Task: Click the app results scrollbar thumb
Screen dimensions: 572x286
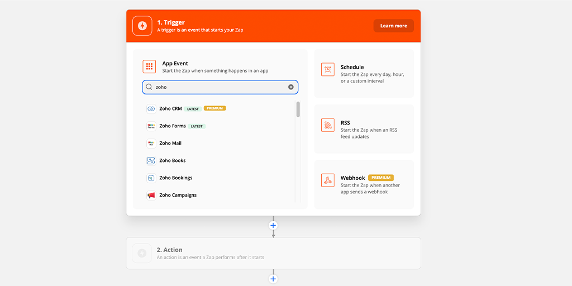Action: click(298, 109)
